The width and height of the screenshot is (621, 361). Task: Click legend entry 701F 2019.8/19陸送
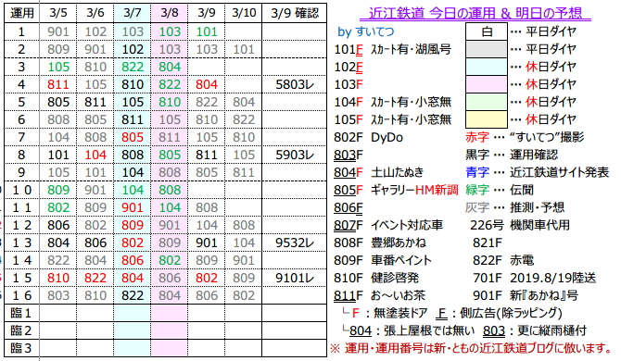[x=534, y=278]
